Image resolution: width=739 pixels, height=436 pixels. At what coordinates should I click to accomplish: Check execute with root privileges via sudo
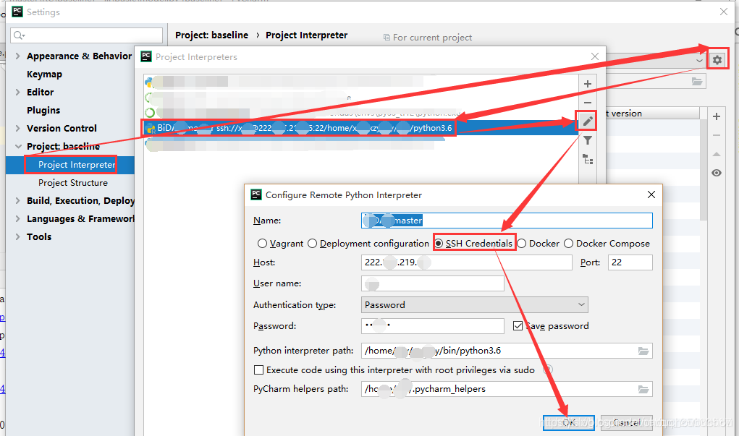(x=258, y=369)
